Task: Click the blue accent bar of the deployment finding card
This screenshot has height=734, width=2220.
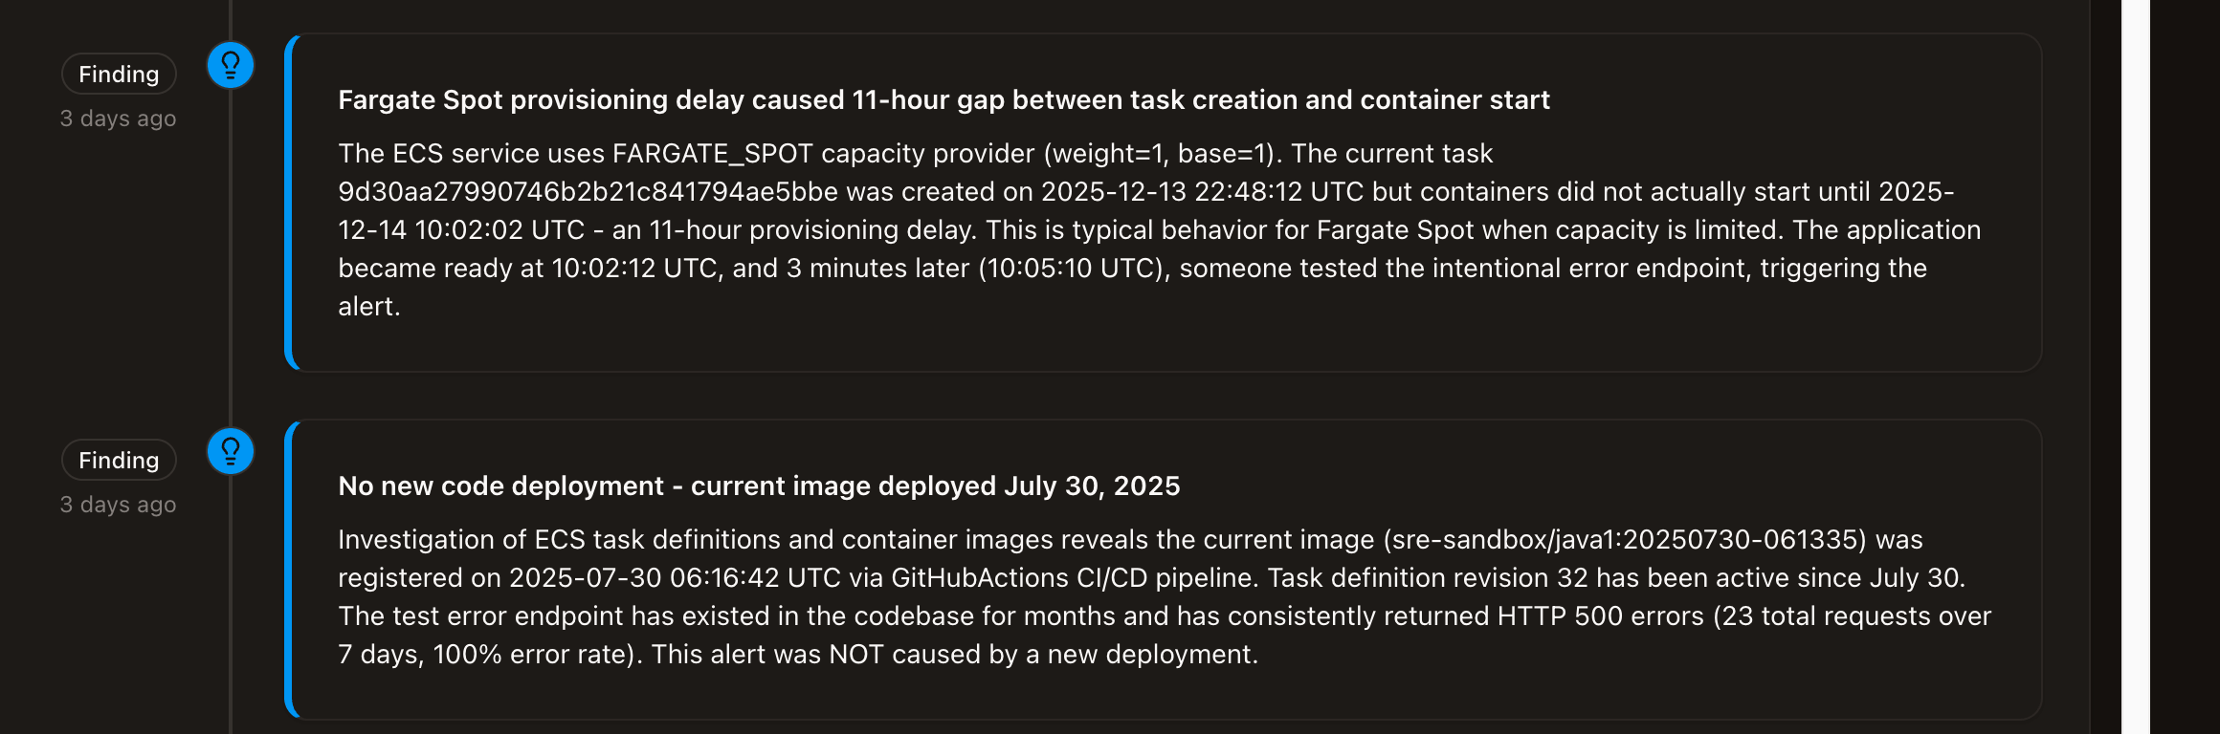Action: [x=290, y=570]
